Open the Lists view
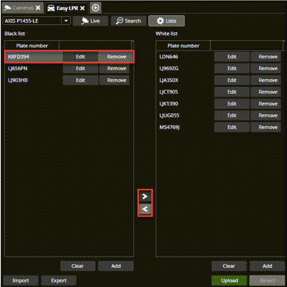The width and height of the screenshot is (287, 287). coord(167,21)
